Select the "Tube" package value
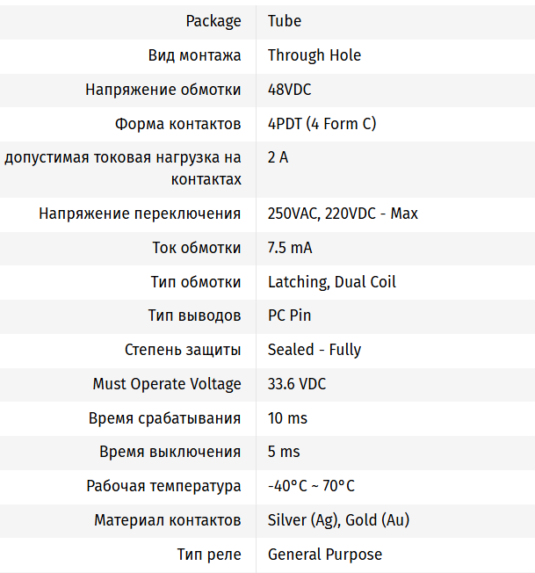Image resolution: width=535 pixels, height=573 pixels. [x=285, y=21]
